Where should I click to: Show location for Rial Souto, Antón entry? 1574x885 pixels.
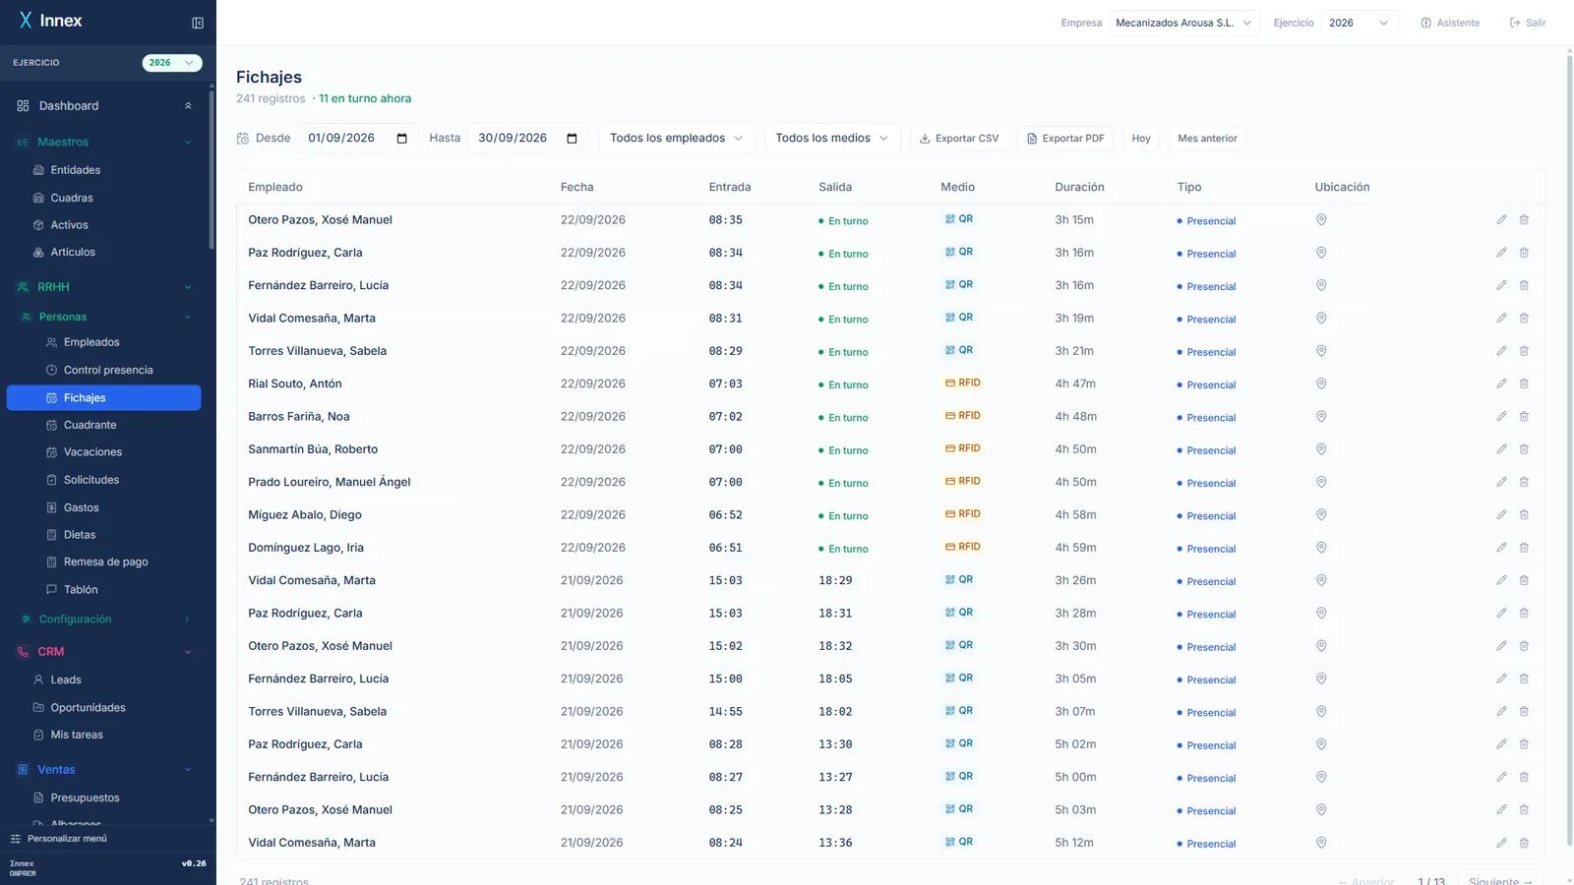click(1321, 383)
